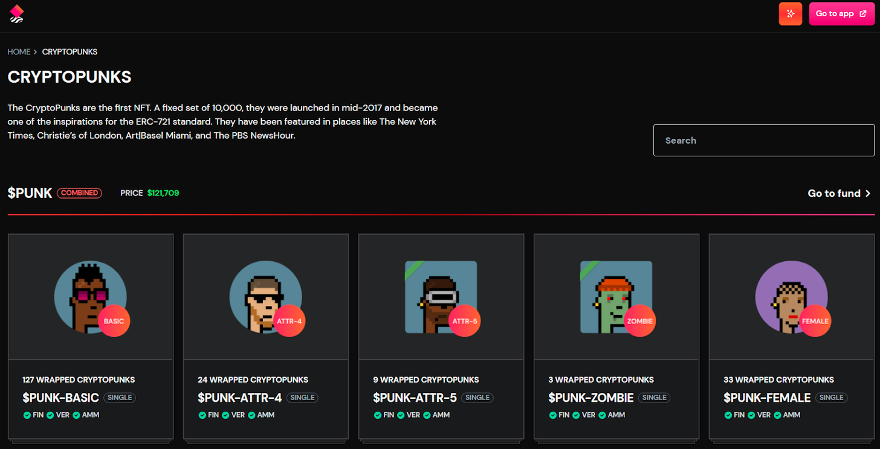Open the $PUNK-ZOMBIE fund title
The width and height of the screenshot is (880, 449).
591,398
